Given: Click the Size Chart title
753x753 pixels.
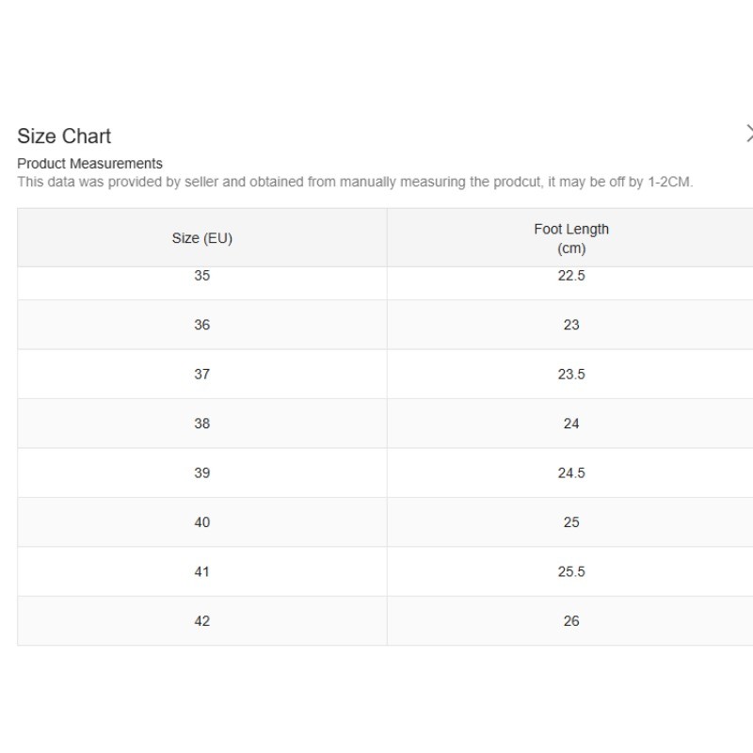Looking at the screenshot, I should [x=64, y=136].
